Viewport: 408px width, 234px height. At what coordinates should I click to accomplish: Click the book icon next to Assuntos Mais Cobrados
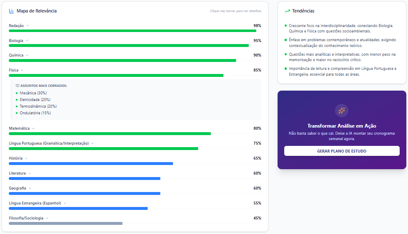[18, 86]
